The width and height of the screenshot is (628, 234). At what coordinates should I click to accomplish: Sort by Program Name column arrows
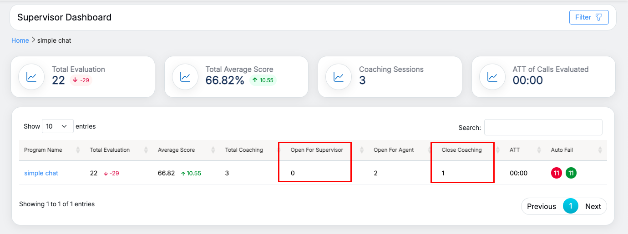pos(78,150)
